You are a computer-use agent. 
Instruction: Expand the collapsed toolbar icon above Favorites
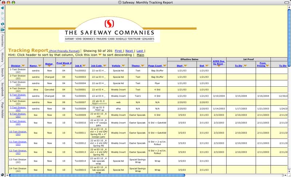[x=3, y=30]
